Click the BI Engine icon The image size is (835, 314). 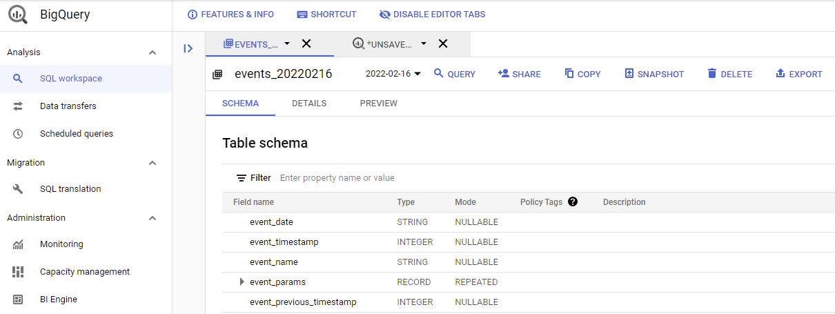(19, 300)
